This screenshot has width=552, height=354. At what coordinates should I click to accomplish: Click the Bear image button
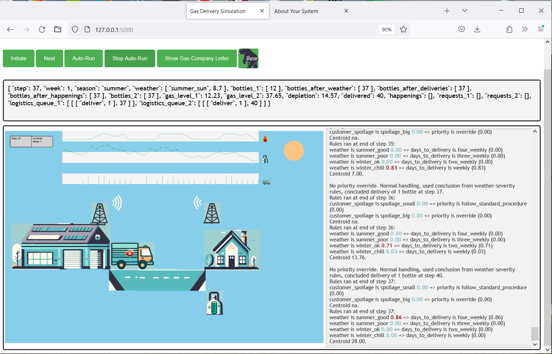(248, 58)
